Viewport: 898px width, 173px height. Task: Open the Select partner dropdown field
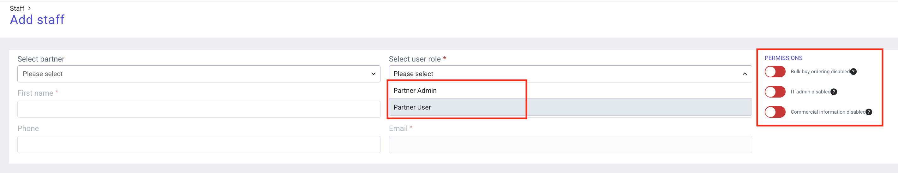tap(195, 74)
